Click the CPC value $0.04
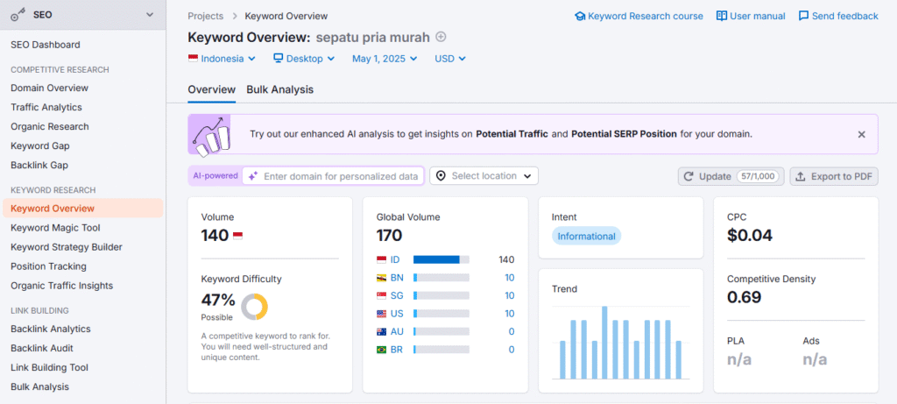 tap(750, 236)
